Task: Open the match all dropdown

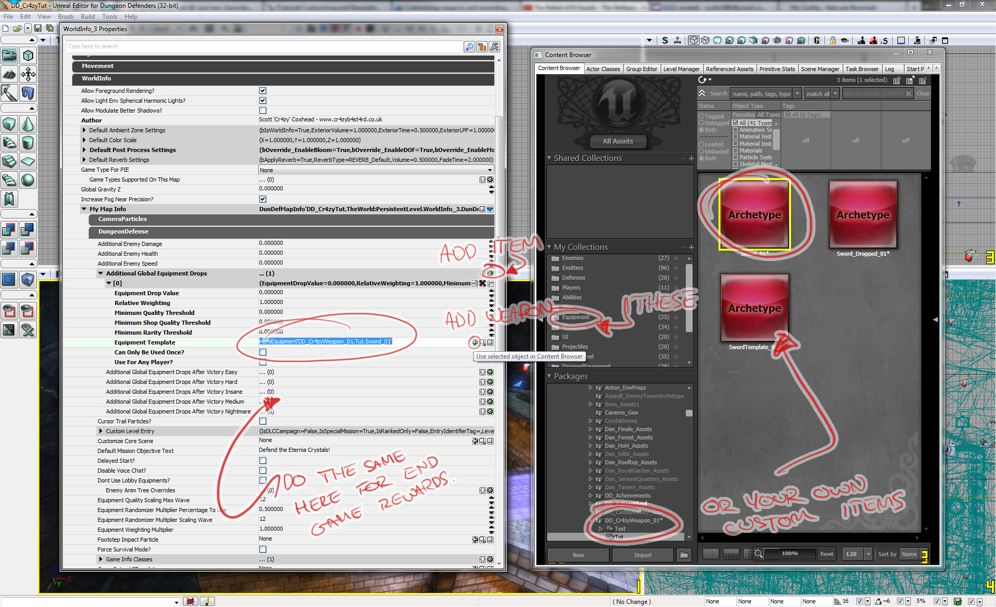Action: (x=836, y=94)
